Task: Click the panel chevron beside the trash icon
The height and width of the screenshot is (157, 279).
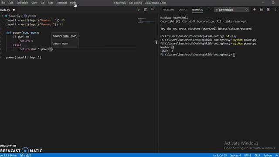Action: [x=275, y=10]
